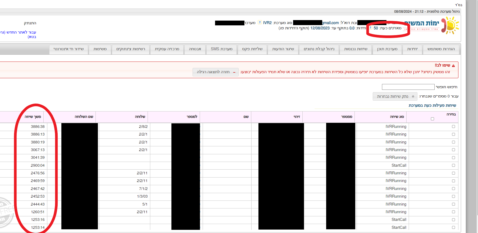478x233 pixels.
Task: Select the checkbox for the 2900:04 StartCall row
Action: [453, 165]
